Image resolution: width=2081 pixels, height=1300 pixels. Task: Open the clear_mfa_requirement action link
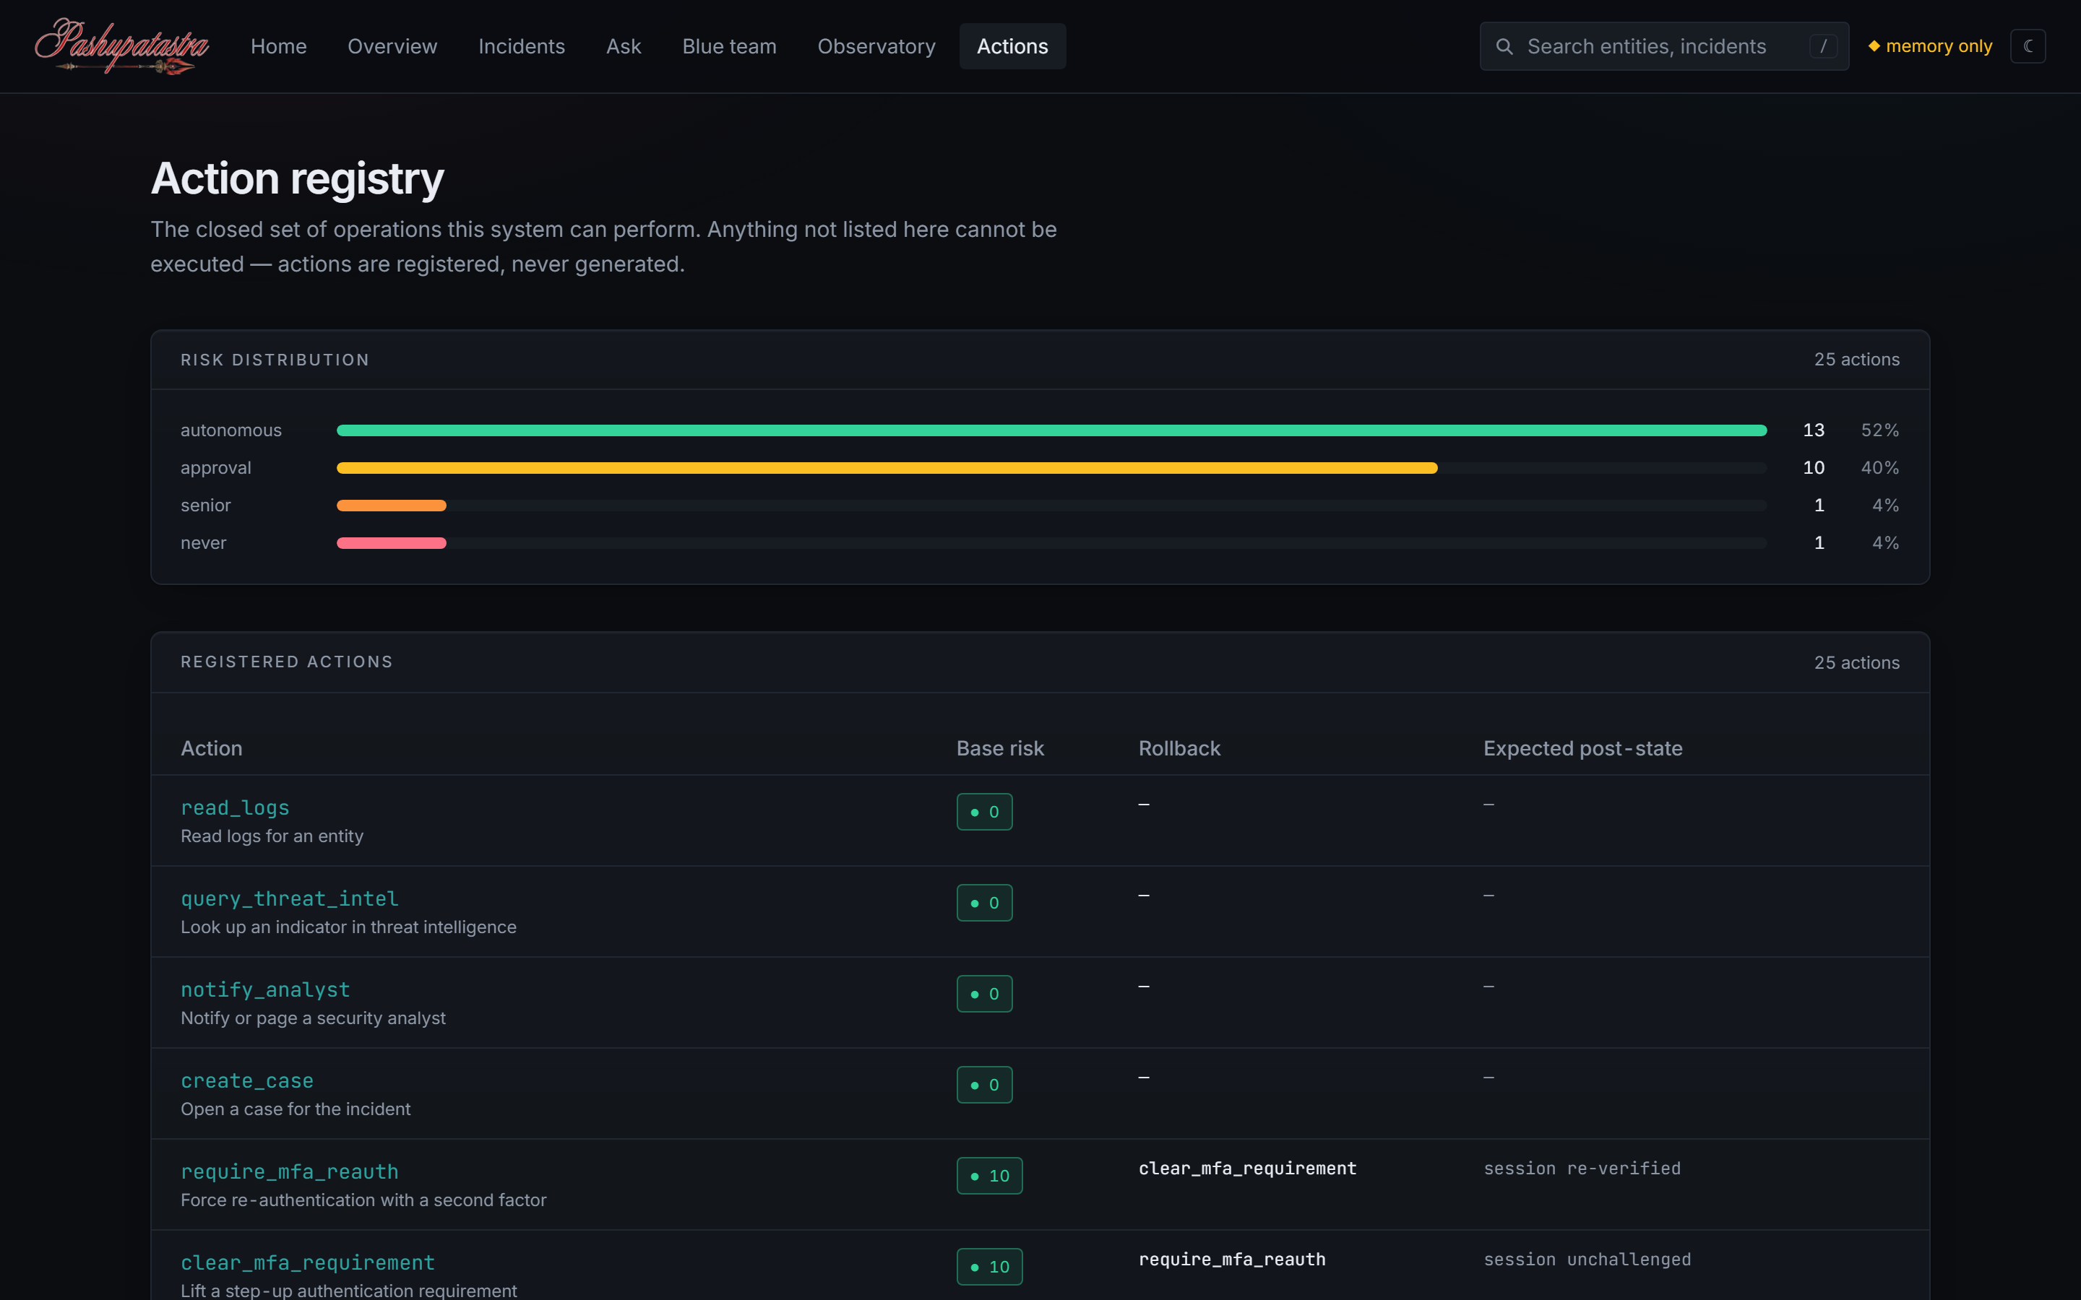[x=308, y=1263]
